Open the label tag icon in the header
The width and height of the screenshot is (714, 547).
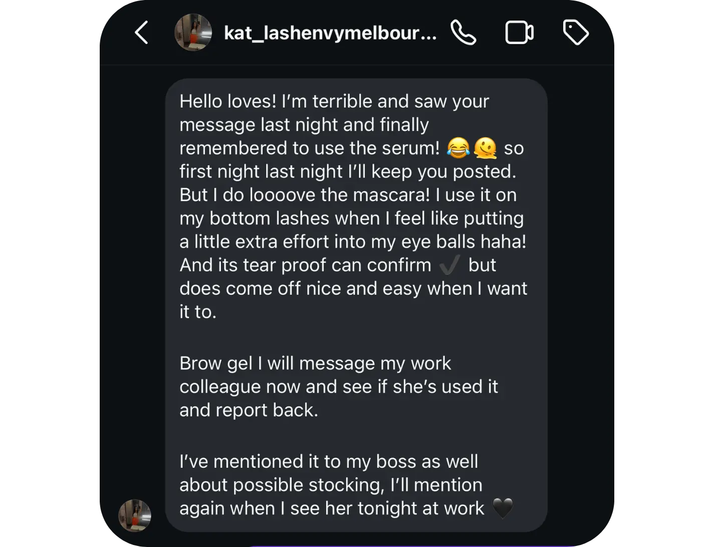(x=576, y=33)
